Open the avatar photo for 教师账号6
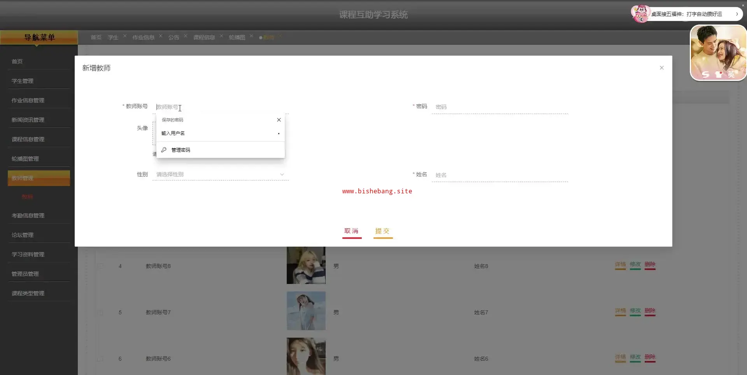Image resolution: width=747 pixels, height=375 pixels. coord(306,356)
